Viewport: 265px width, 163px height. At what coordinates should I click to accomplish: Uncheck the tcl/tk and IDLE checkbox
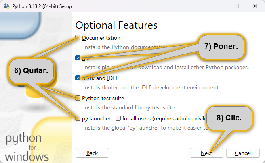78,78
